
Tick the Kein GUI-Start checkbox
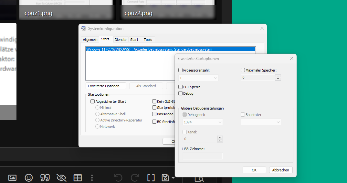154,101
